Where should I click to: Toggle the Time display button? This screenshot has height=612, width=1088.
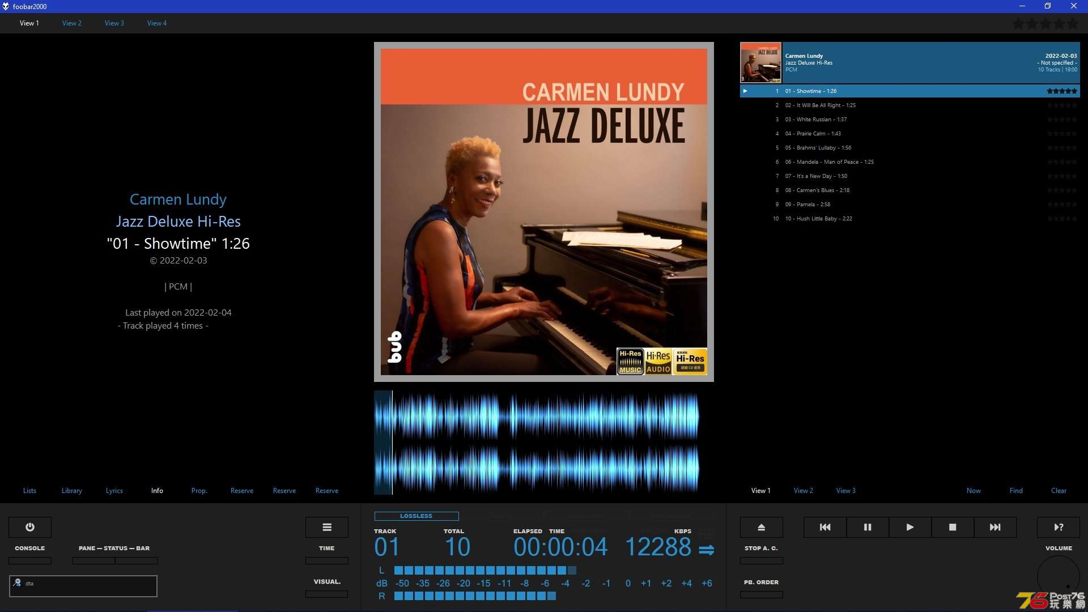[x=327, y=560]
